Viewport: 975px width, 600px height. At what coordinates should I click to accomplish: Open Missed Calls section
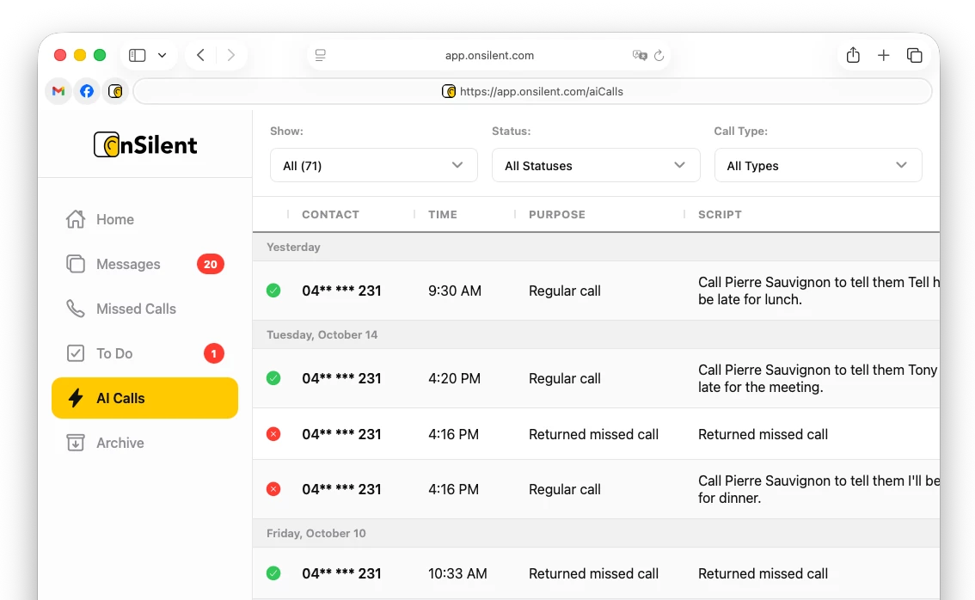(x=136, y=309)
